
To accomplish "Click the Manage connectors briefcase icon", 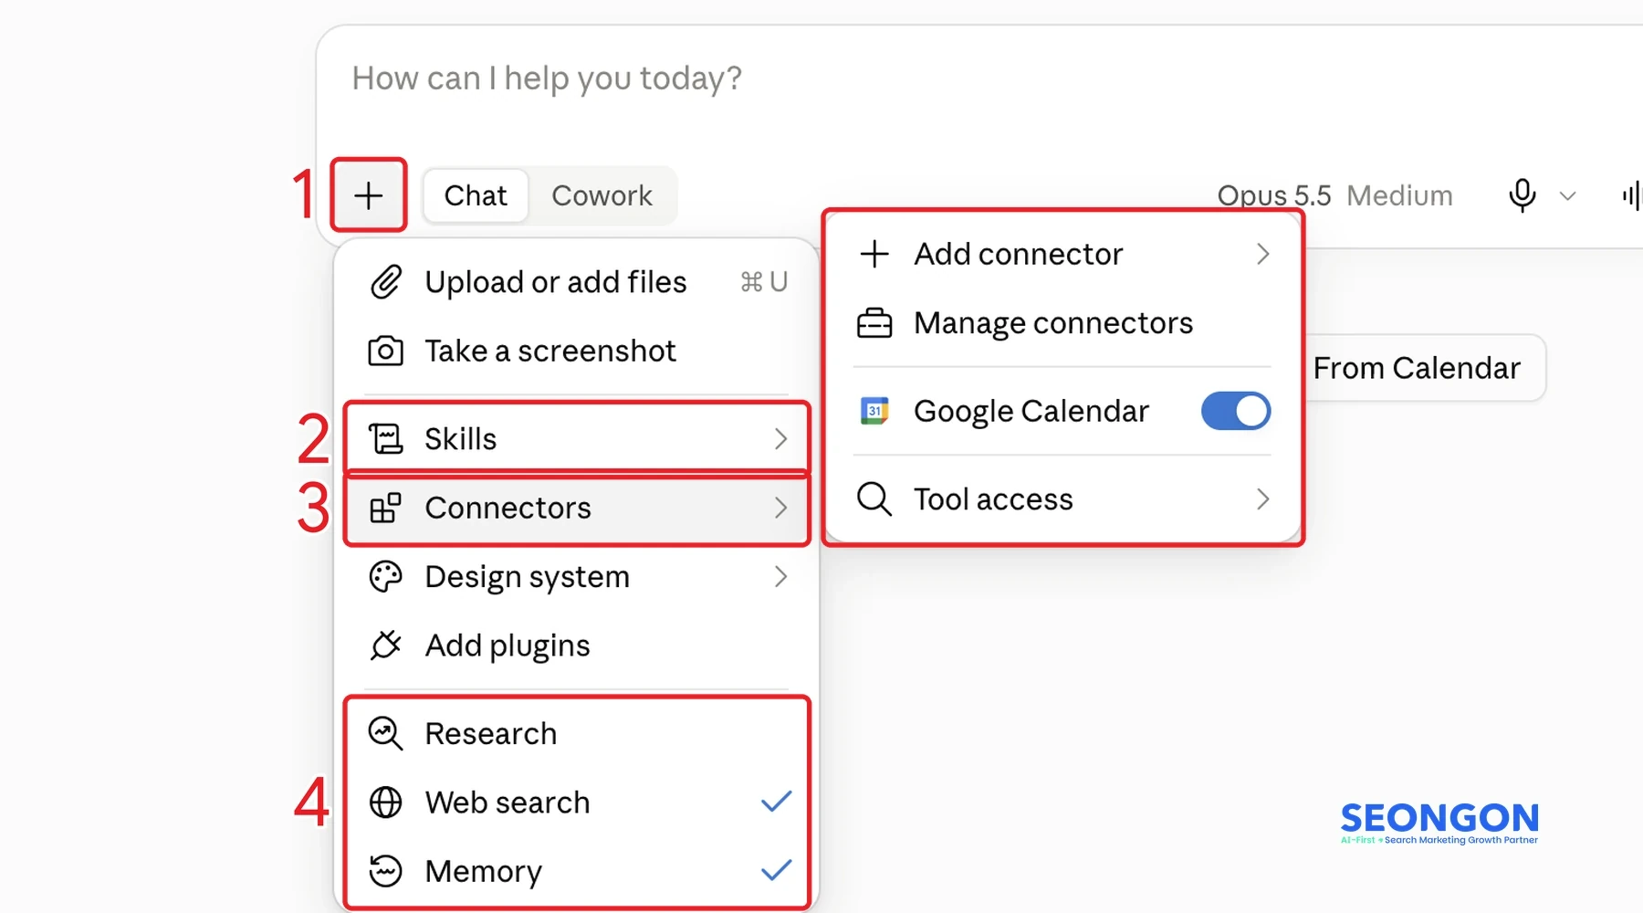I will tap(874, 323).
